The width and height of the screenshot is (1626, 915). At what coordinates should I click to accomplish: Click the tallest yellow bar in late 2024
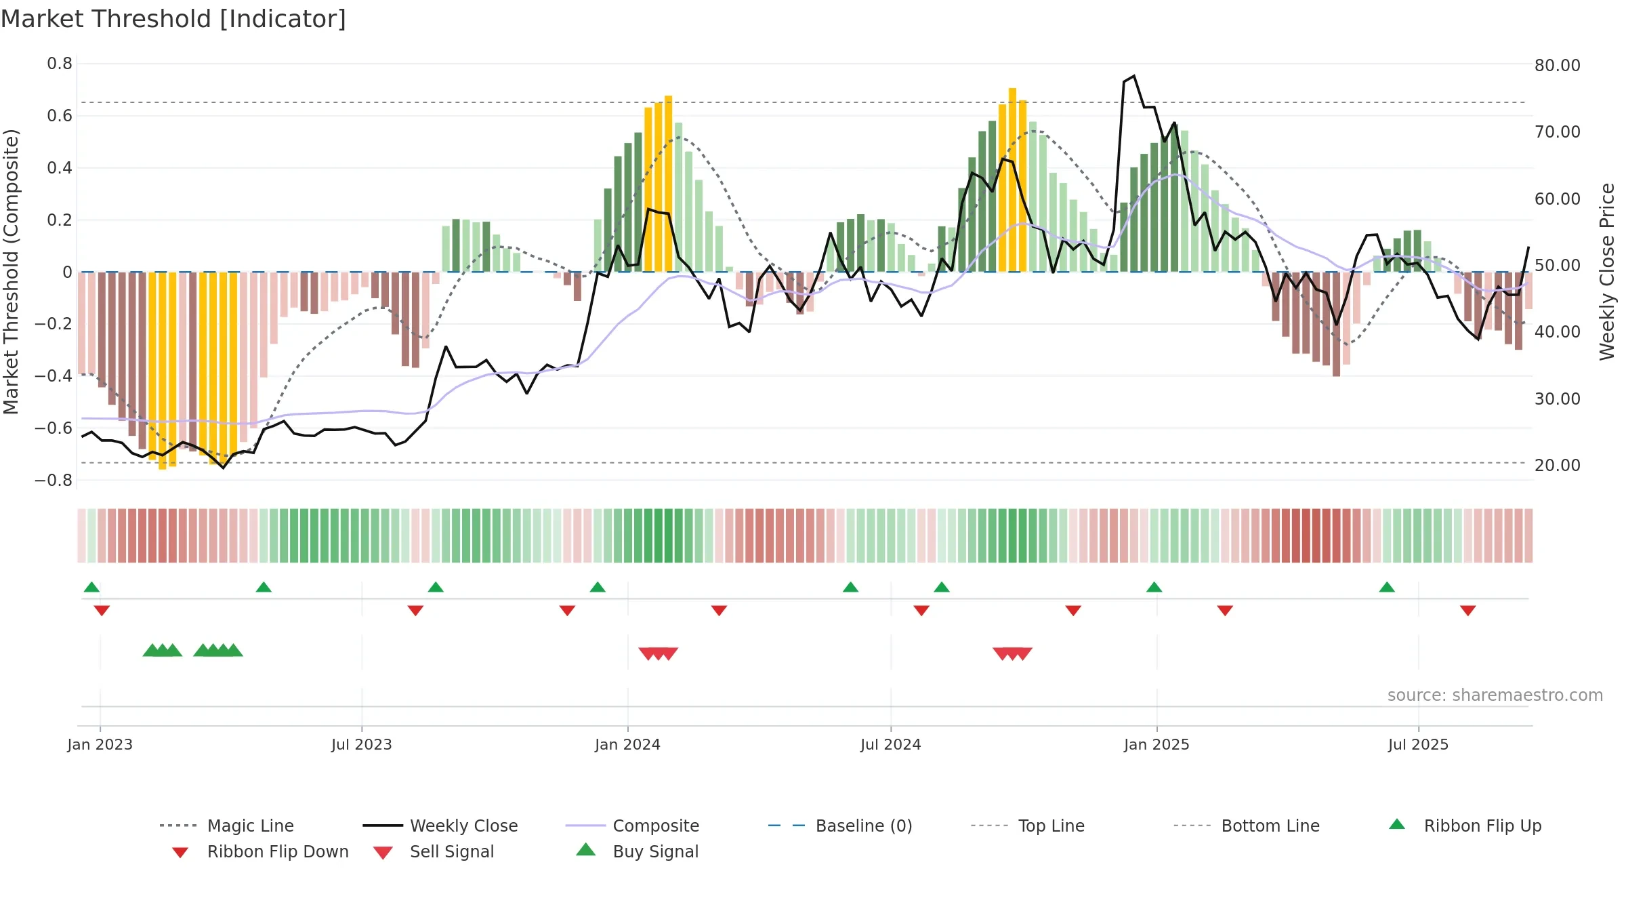click(1012, 180)
